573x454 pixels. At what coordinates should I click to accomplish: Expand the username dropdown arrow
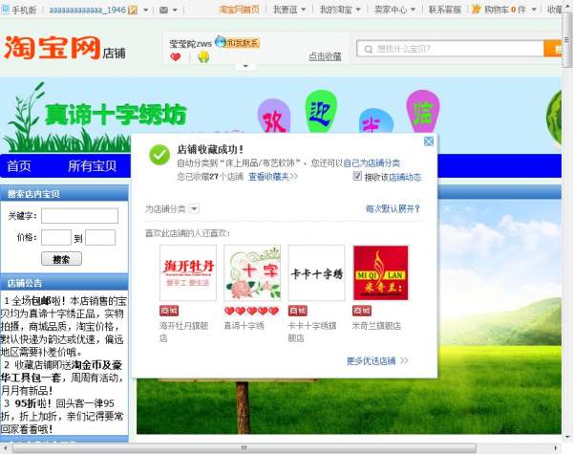(x=145, y=10)
